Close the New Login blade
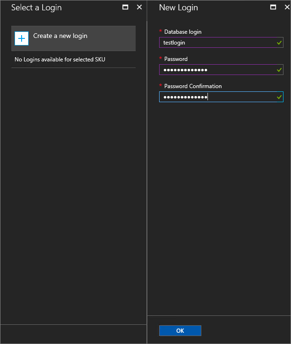This screenshot has width=291, height=344. 287,7
